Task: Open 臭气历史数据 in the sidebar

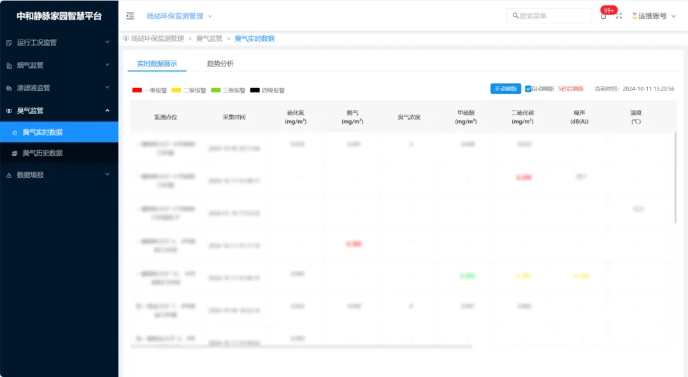Action: pyautogui.click(x=43, y=153)
